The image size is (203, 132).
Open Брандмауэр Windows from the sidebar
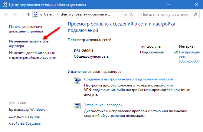point(27,109)
